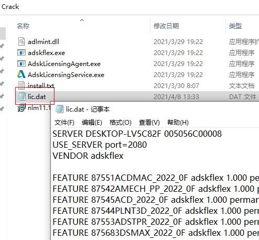Open the 文件(F) menu in Notepad

64,123
